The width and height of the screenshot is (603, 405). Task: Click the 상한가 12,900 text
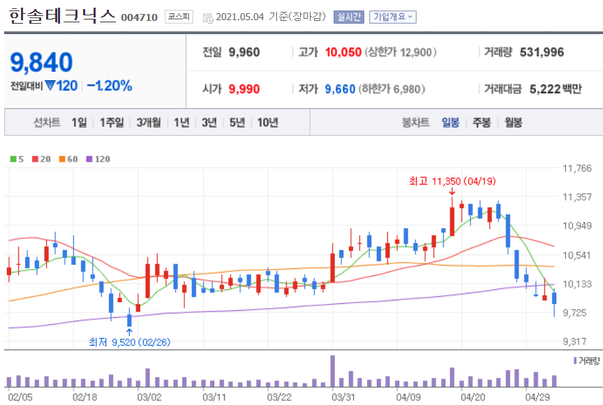[x=401, y=52]
